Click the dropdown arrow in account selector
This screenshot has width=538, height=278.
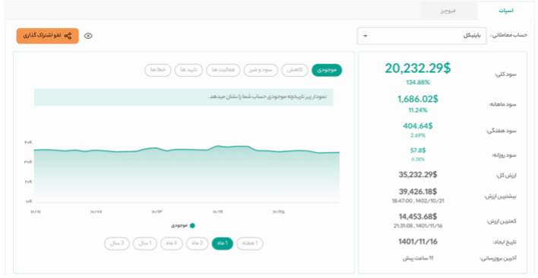click(x=365, y=36)
